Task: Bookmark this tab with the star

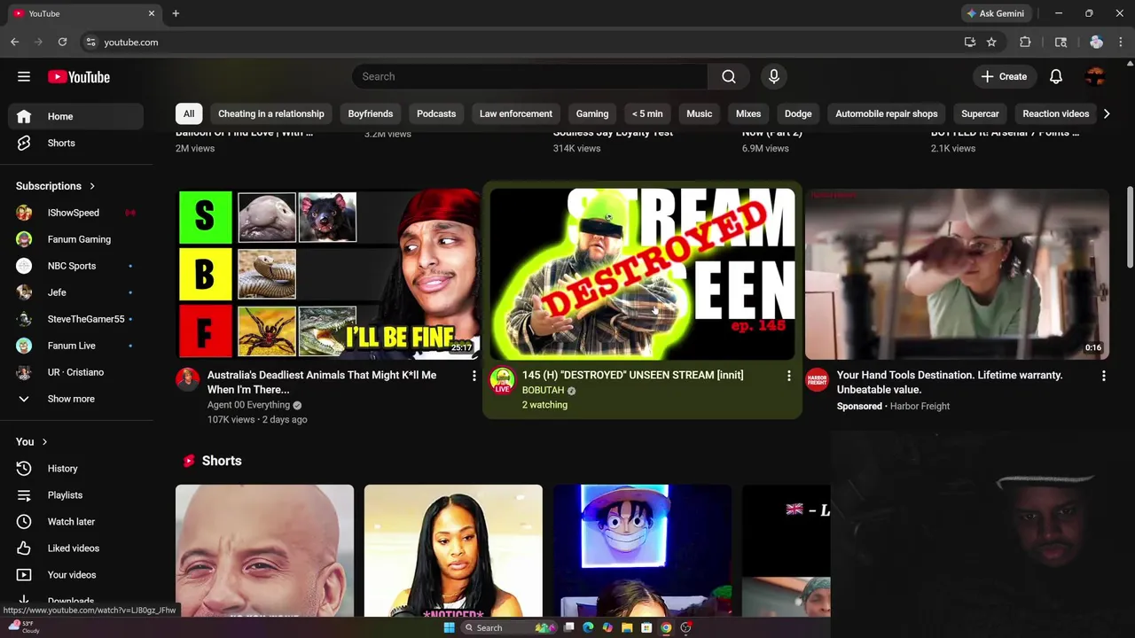Action: [991, 42]
